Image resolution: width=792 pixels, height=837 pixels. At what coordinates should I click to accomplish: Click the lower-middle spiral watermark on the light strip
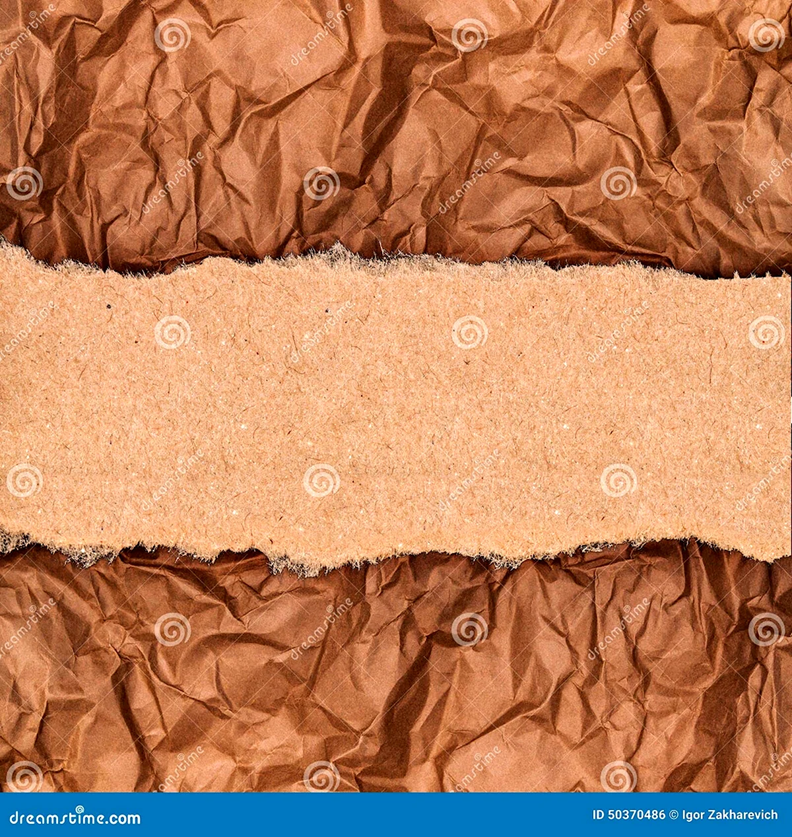coord(321,481)
